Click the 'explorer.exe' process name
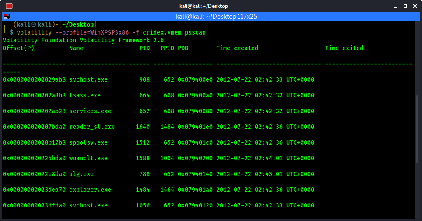 tap(90, 190)
